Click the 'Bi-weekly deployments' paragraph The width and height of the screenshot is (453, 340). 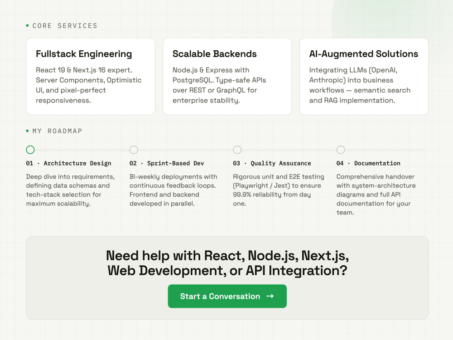(173, 190)
